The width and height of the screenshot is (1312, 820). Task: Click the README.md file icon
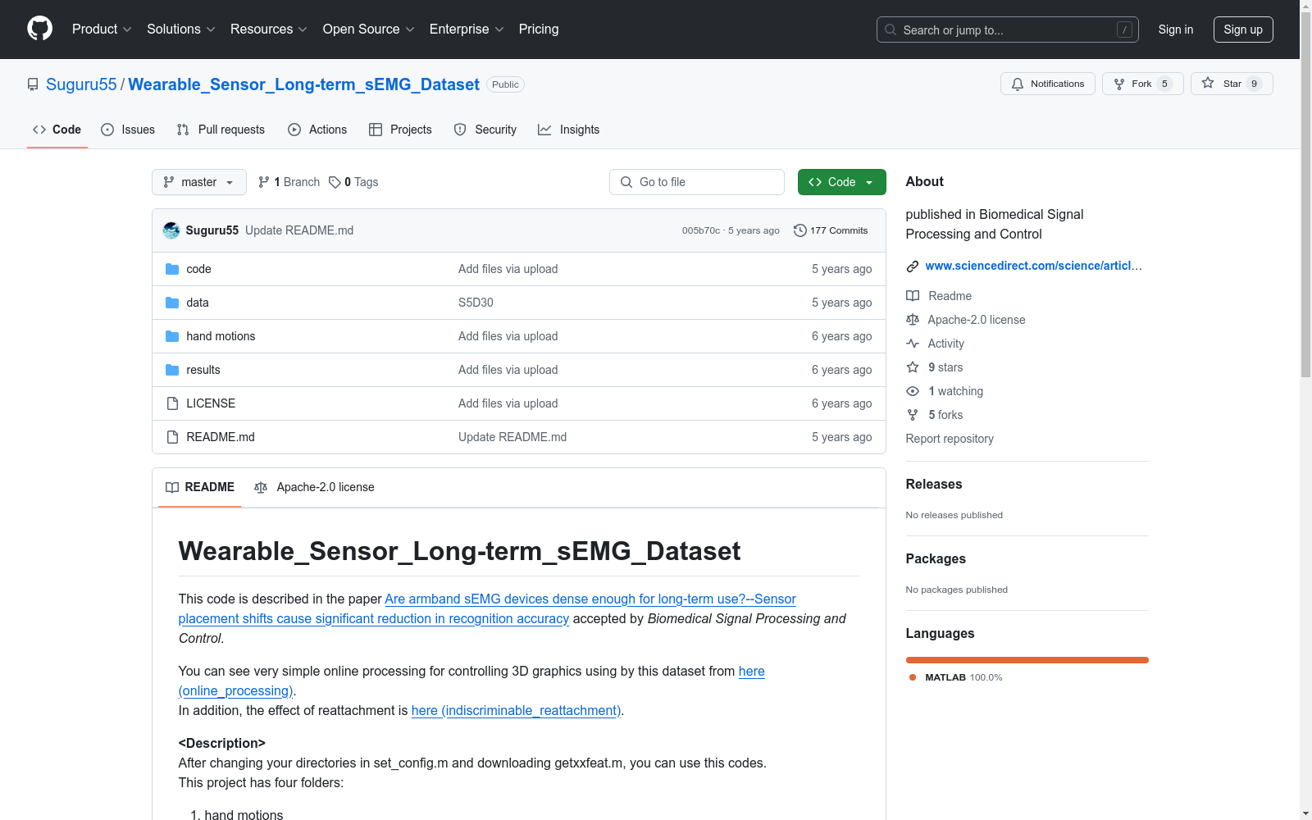click(x=172, y=437)
